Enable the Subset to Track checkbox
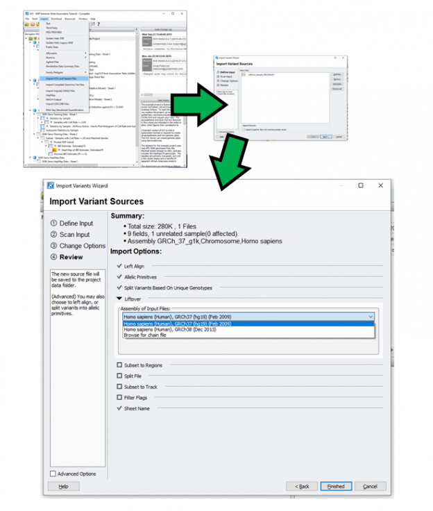The height and width of the screenshot is (511, 433). [x=119, y=387]
